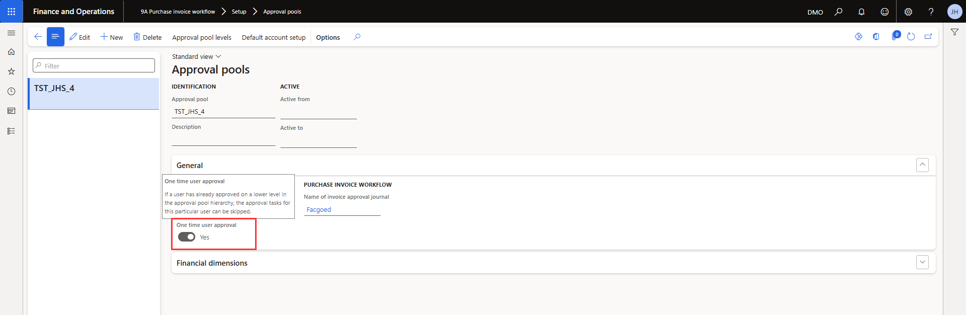Expand the Financial dimensions section
966x315 pixels.
(x=922, y=263)
